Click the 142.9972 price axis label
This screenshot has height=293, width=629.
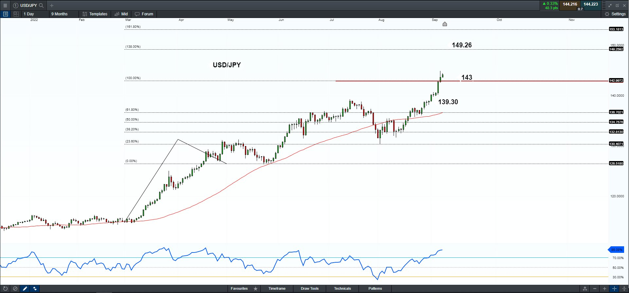[x=616, y=81]
